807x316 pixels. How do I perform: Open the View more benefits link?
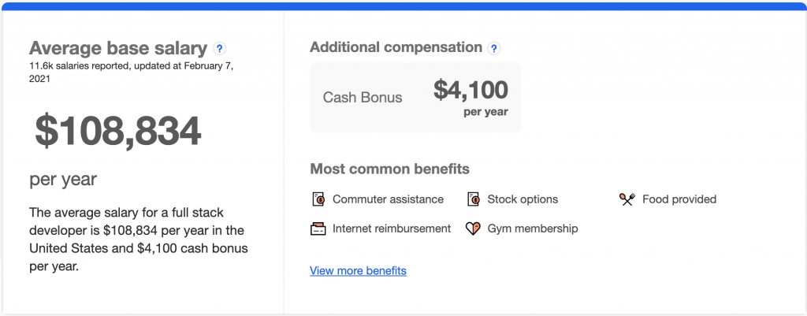tap(358, 271)
